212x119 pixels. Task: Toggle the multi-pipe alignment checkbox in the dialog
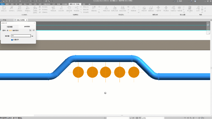click(12, 40)
